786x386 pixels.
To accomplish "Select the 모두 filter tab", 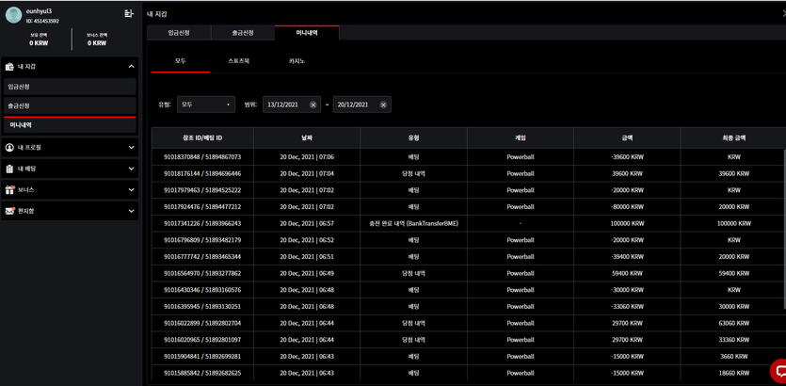I will (181, 61).
